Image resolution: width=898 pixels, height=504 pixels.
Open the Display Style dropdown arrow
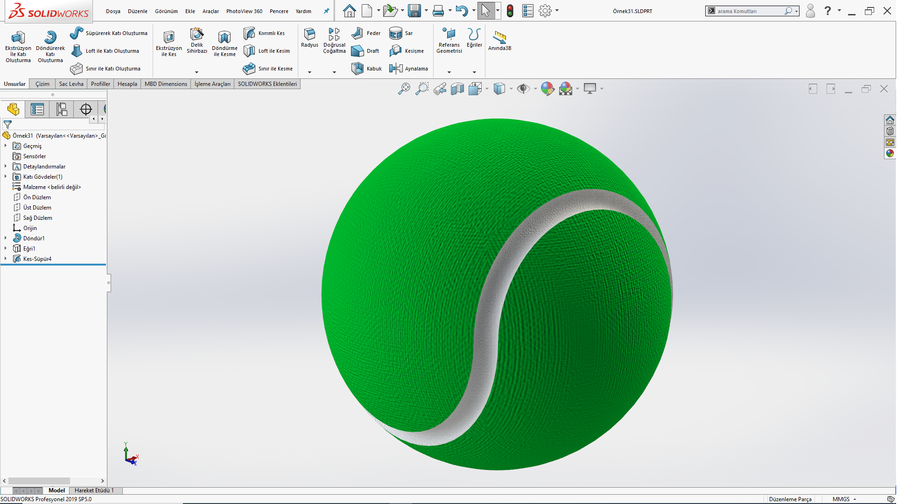point(511,89)
